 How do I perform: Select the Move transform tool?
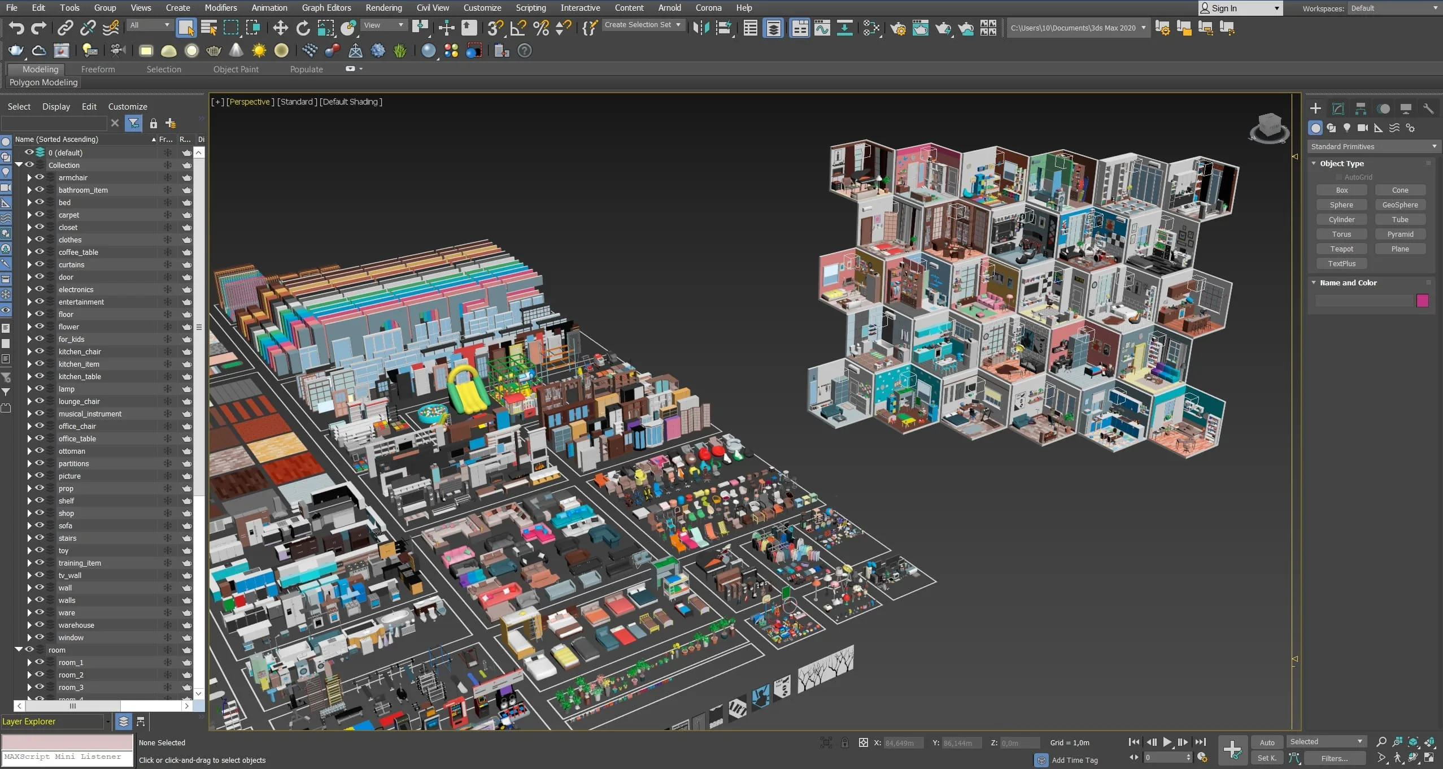pos(280,28)
